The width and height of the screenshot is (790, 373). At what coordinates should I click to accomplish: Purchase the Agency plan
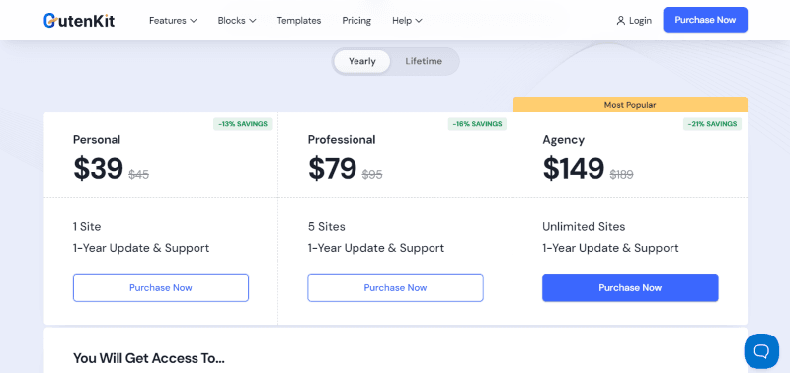click(630, 288)
